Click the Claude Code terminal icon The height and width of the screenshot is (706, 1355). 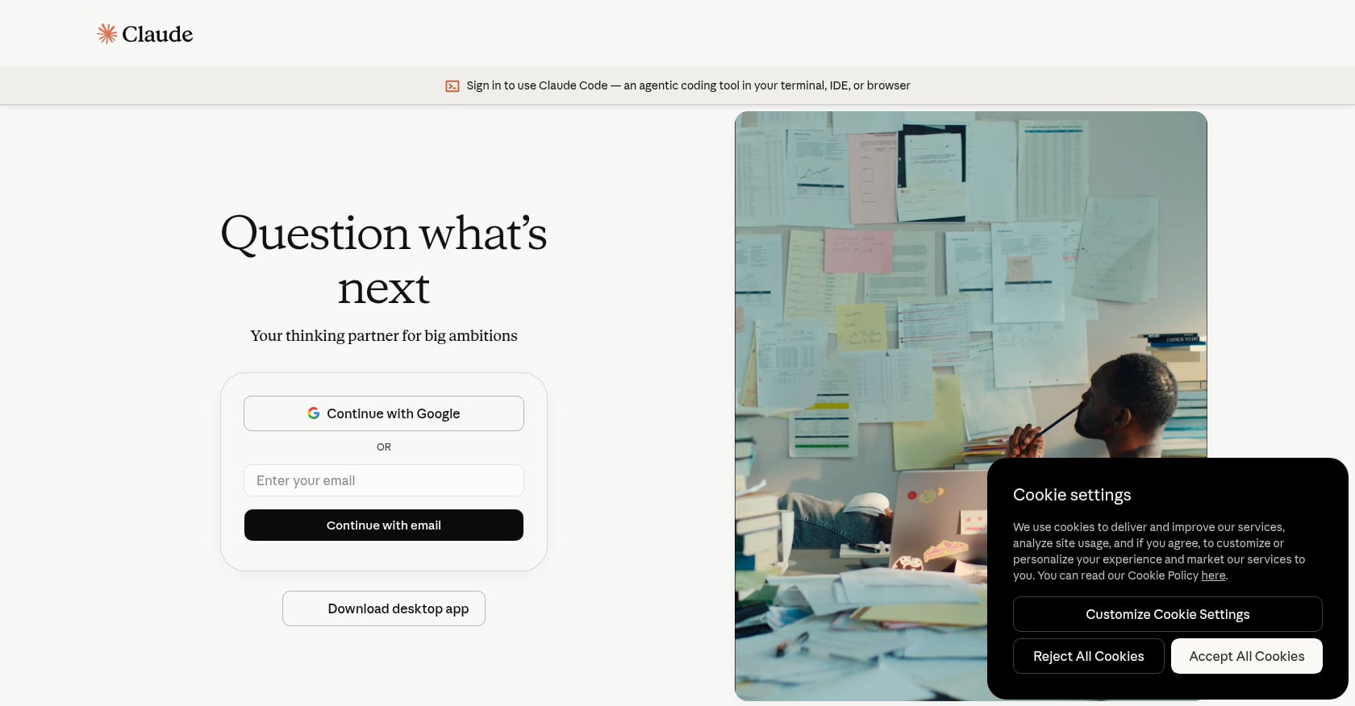pos(452,86)
